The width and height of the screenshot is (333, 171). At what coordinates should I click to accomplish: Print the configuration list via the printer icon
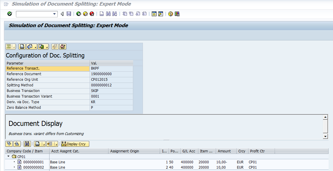point(22,47)
